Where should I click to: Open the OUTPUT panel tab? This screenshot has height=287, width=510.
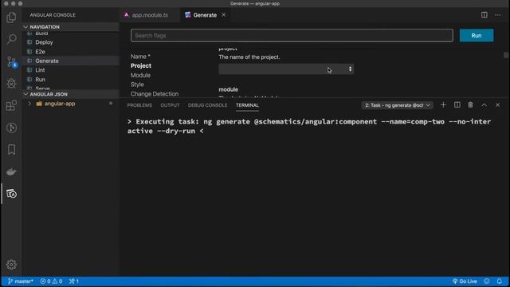click(170, 105)
